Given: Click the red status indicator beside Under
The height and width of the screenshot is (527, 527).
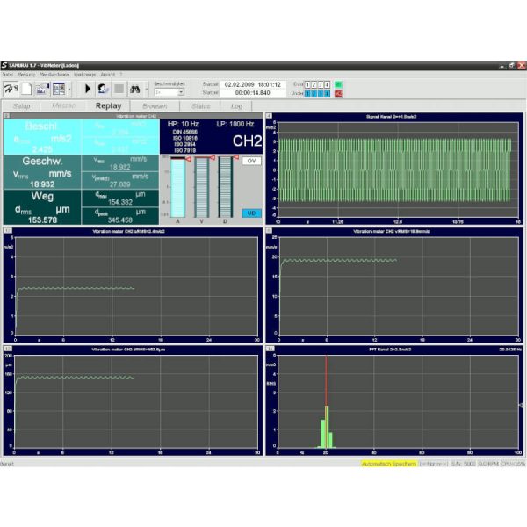Looking at the screenshot, I should [338, 93].
